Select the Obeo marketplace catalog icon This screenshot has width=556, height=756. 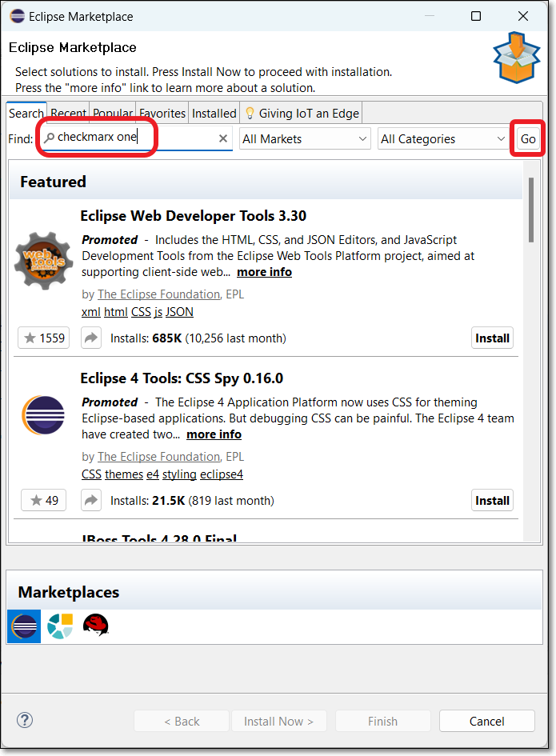(x=60, y=626)
